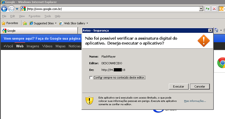The width and height of the screenshot is (225, 119).
Task: Click the orange warning exclamation icon
Action: click(203, 41)
